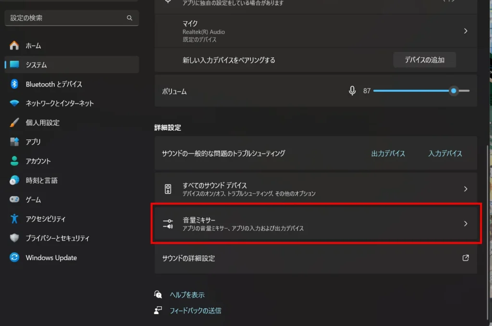Click the search magnifier icon in settings search
Viewport: 492px width, 326px height.
(x=129, y=18)
